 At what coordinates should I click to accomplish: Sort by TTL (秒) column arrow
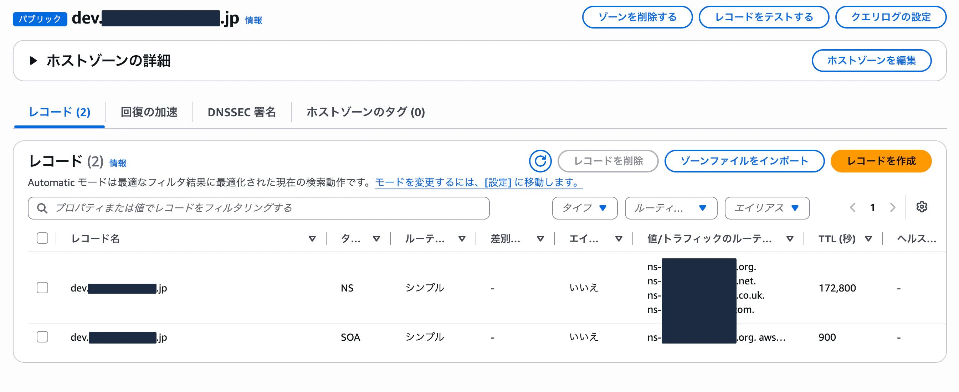[x=868, y=239]
